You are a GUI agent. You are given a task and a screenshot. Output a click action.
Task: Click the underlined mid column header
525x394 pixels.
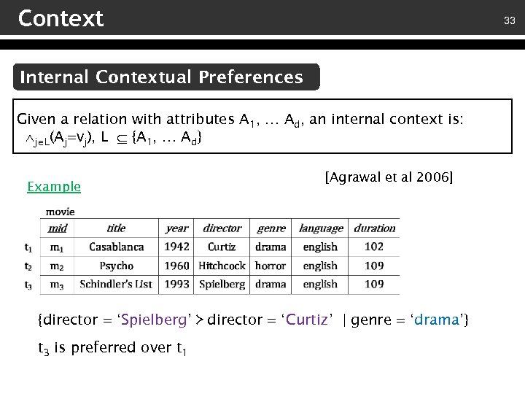tap(58, 228)
